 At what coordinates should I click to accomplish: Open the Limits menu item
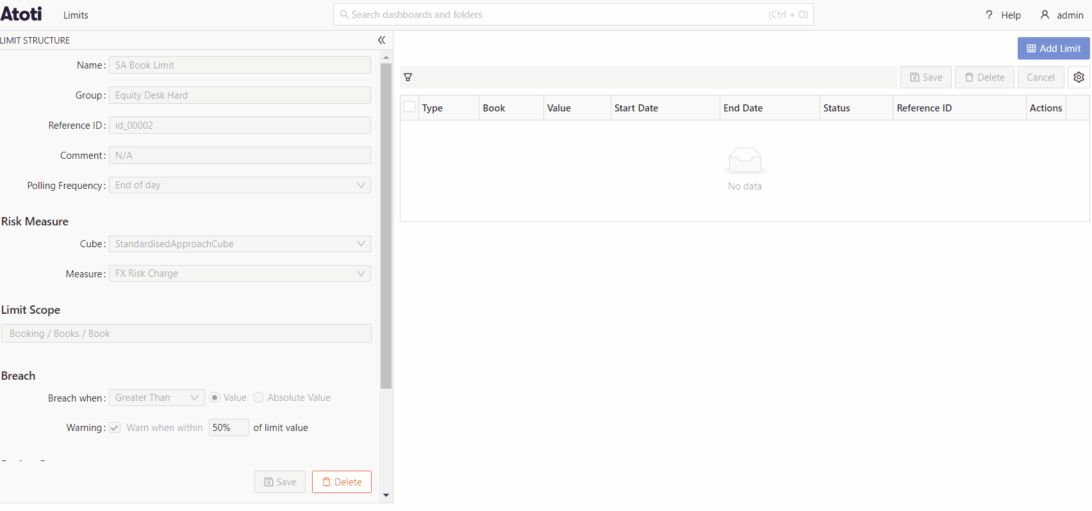pyautogui.click(x=76, y=15)
